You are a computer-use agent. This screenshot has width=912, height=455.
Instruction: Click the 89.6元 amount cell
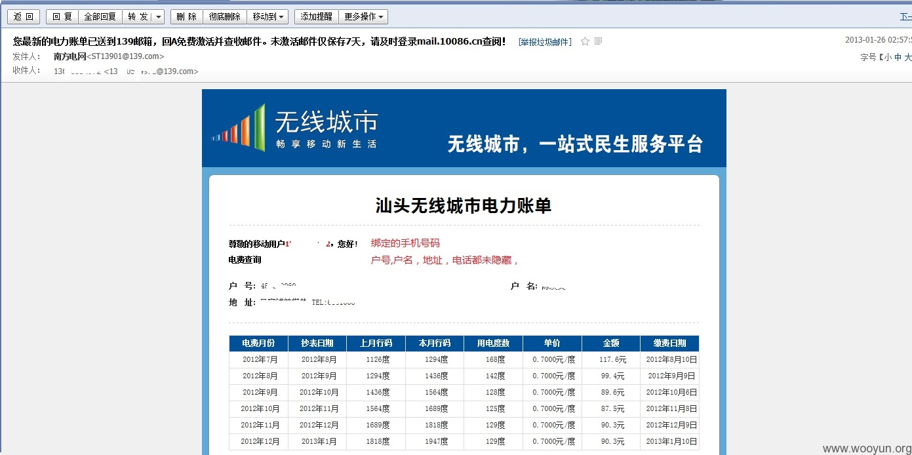pos(611,393)
